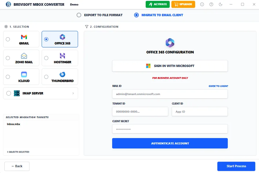Image resolution: width=259 pixels, height=173 pixels.
Task: Select the iCloud radio button
Action: [x=8, y=77]
